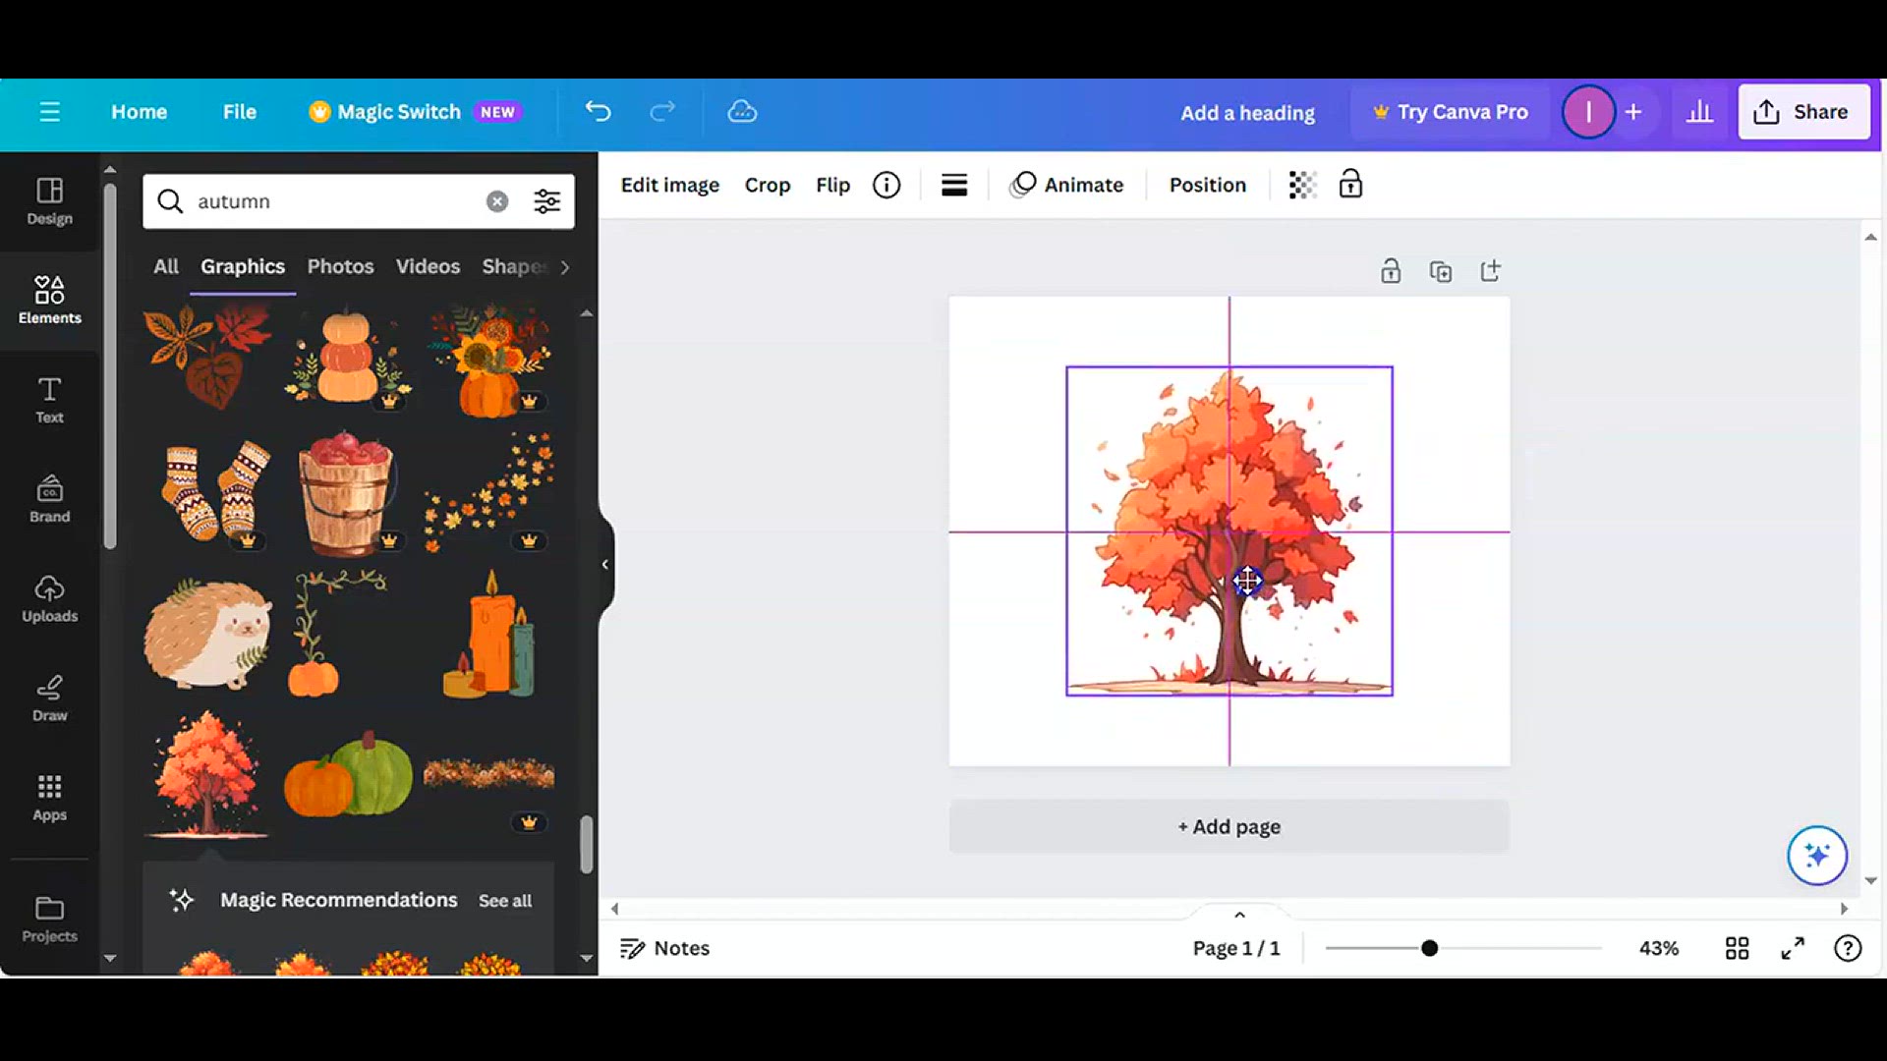Click Edit image

click(669, 185)
